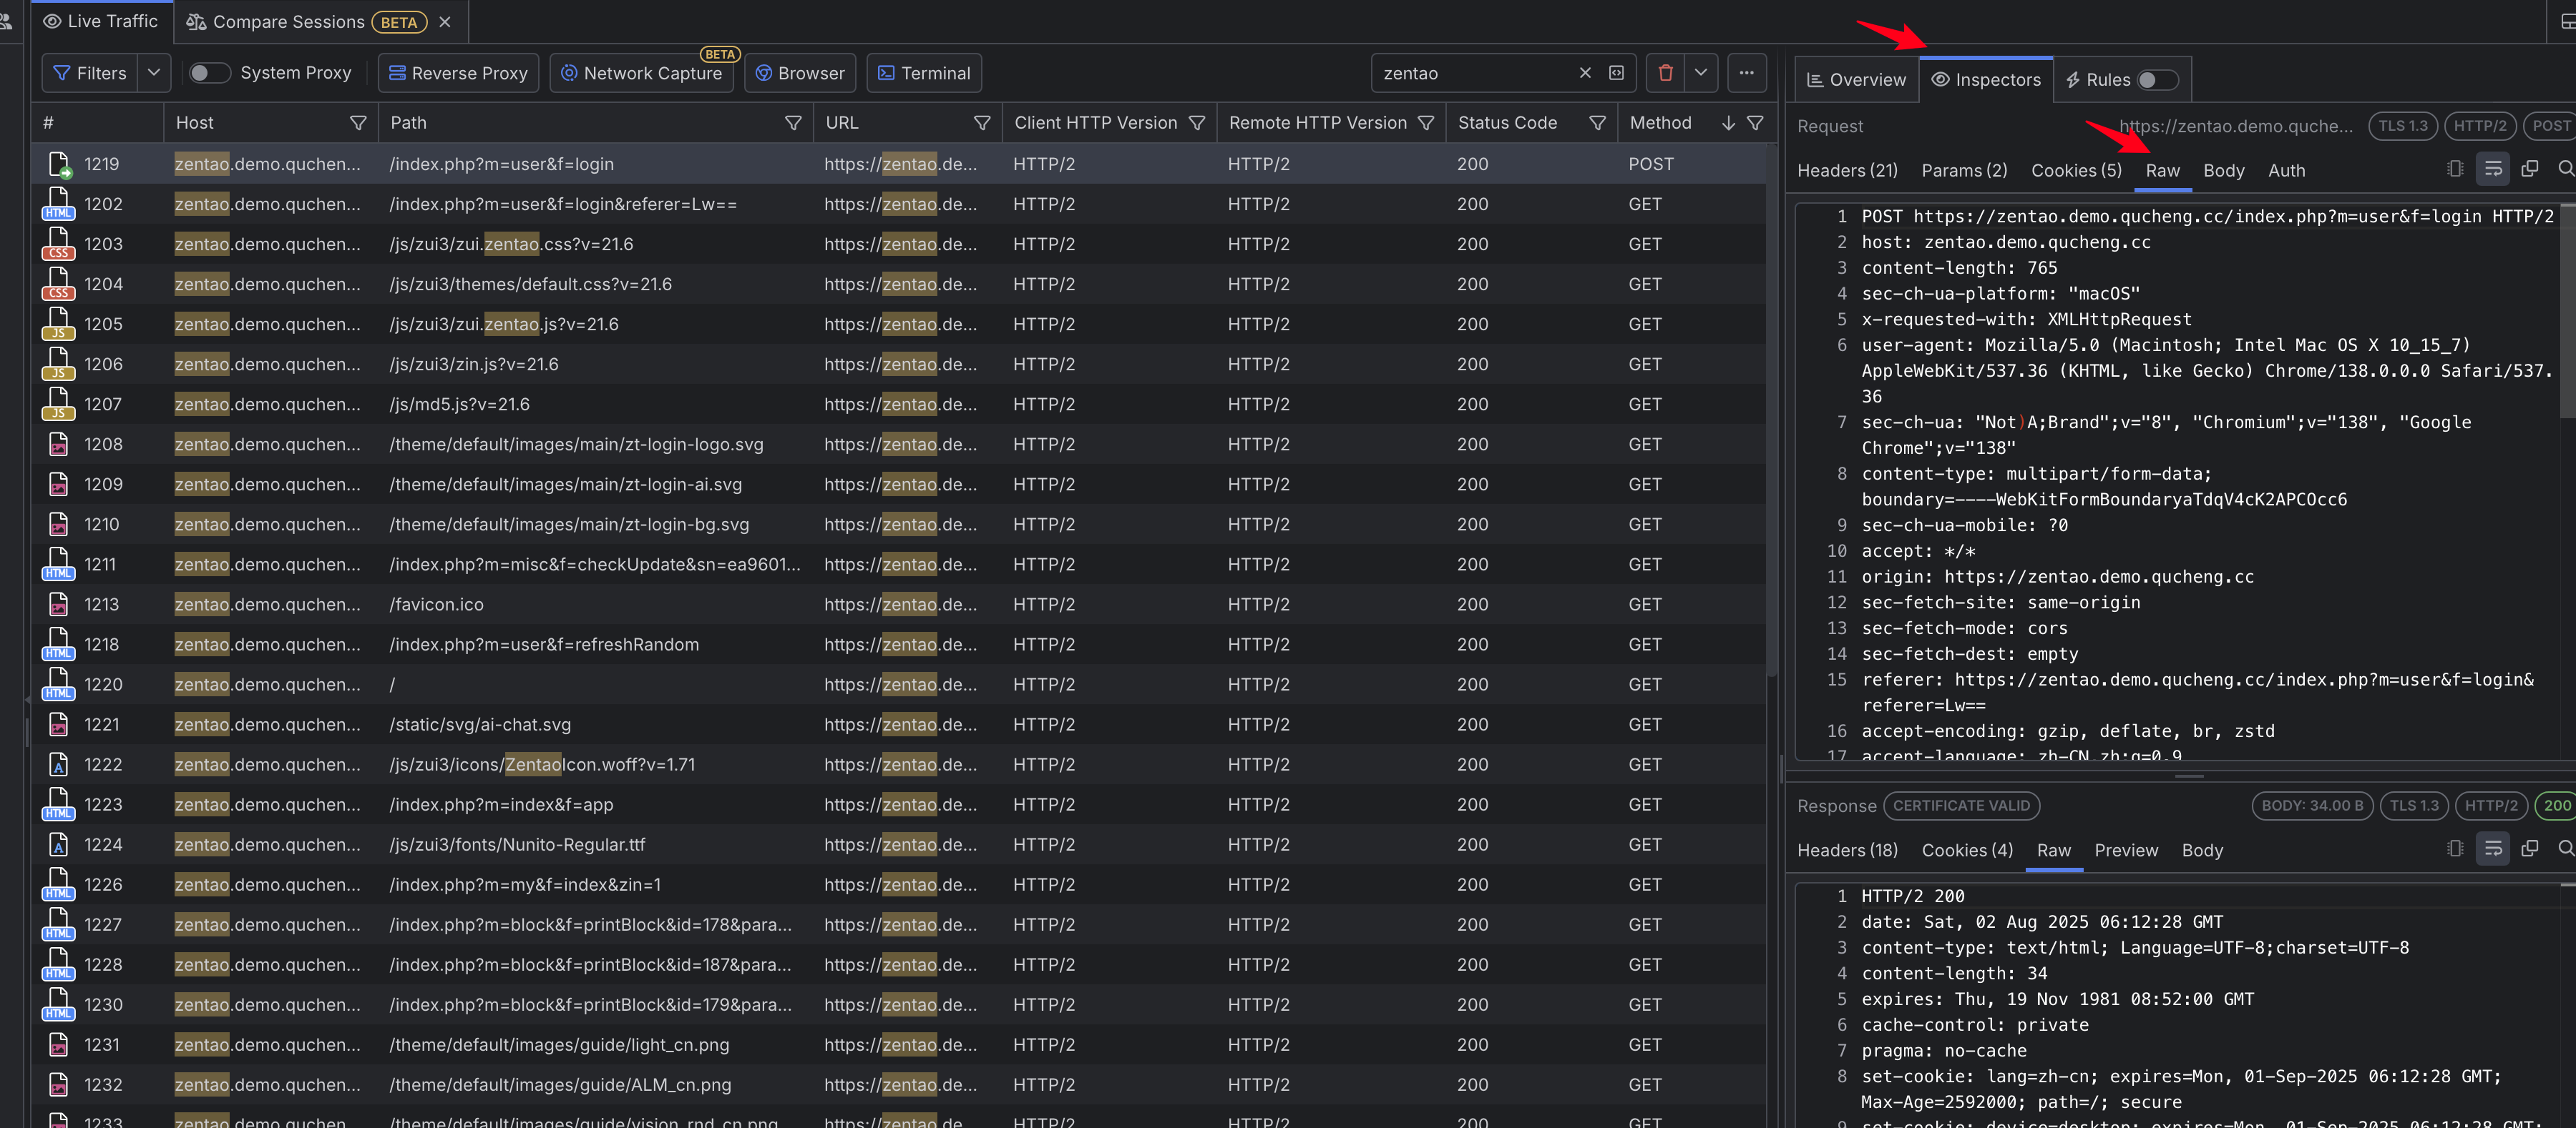Click the Reverse Proxy button
Image resolution: width=2576 pixels, height=1128 pixels.
458,73
